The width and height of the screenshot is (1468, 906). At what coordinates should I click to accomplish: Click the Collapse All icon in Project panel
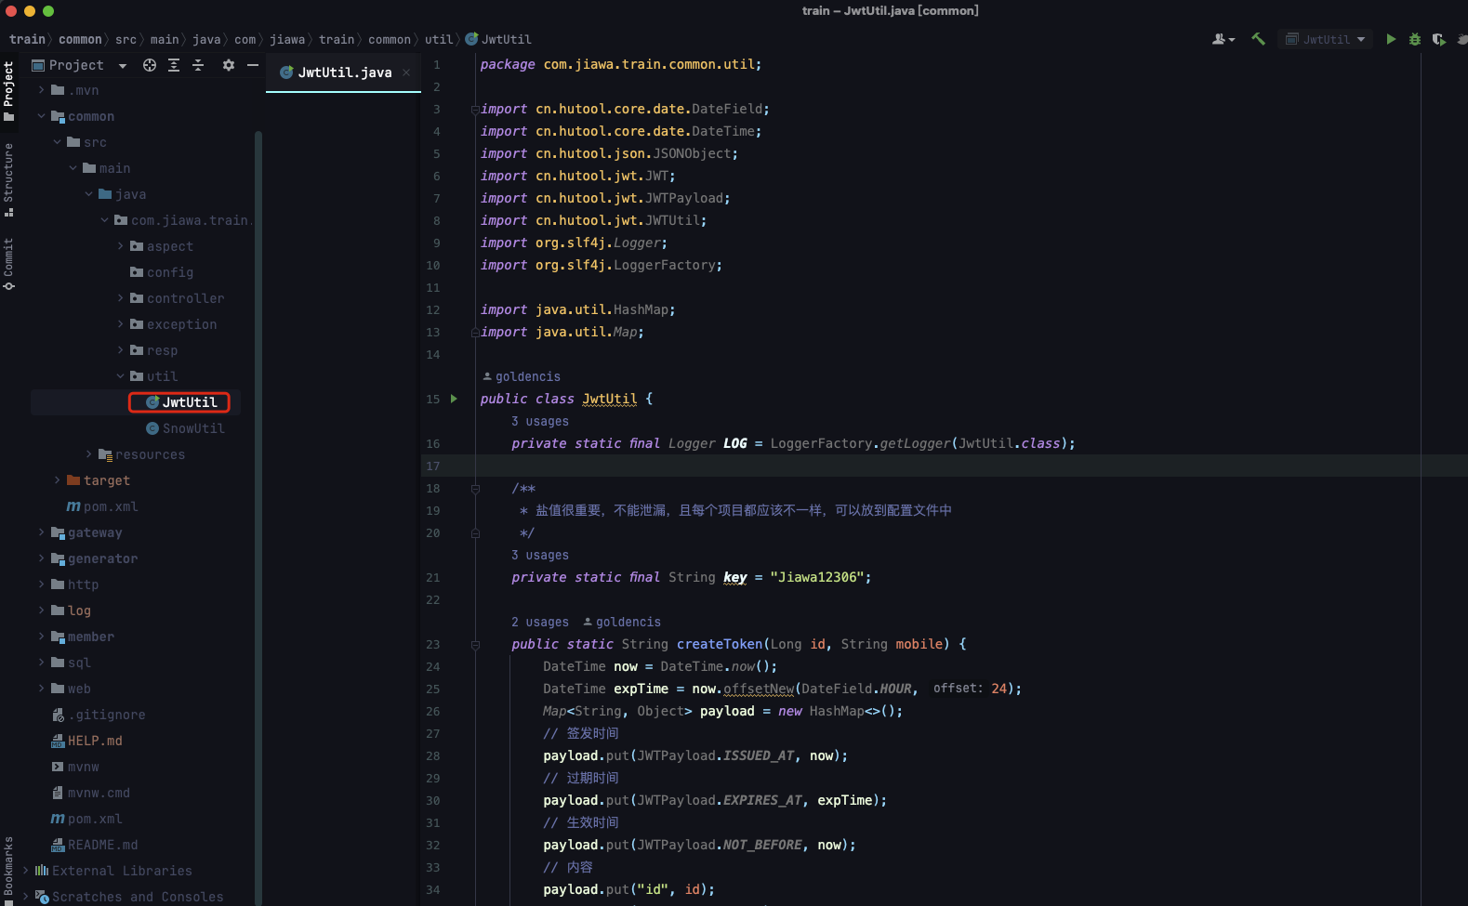(x=198, y=65)
